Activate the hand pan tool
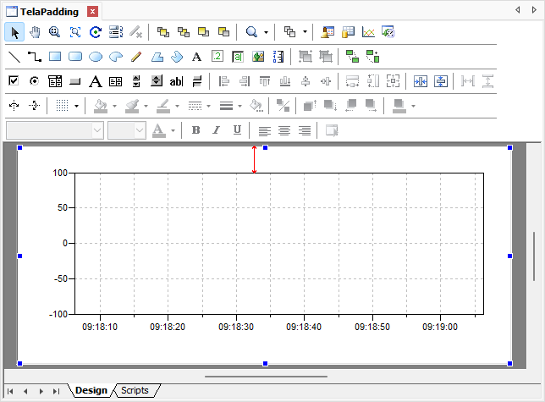 35,32
